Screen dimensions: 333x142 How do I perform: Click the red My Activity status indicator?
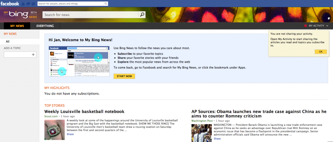306,26
